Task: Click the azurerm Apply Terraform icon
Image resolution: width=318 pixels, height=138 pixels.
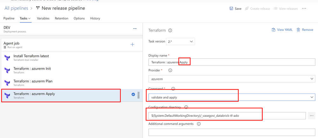Action: 7,95
